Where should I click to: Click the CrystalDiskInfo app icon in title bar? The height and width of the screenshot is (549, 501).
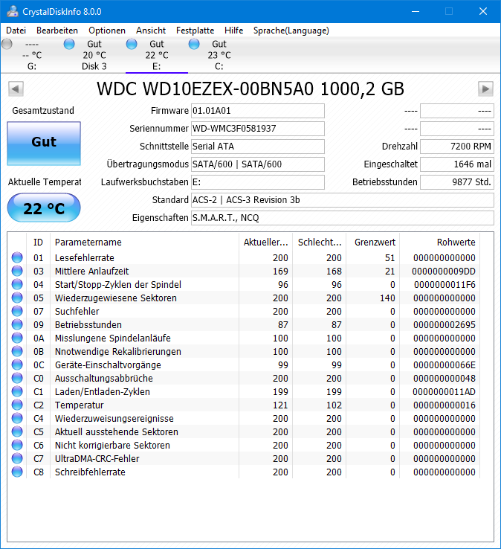pos(13,12)
